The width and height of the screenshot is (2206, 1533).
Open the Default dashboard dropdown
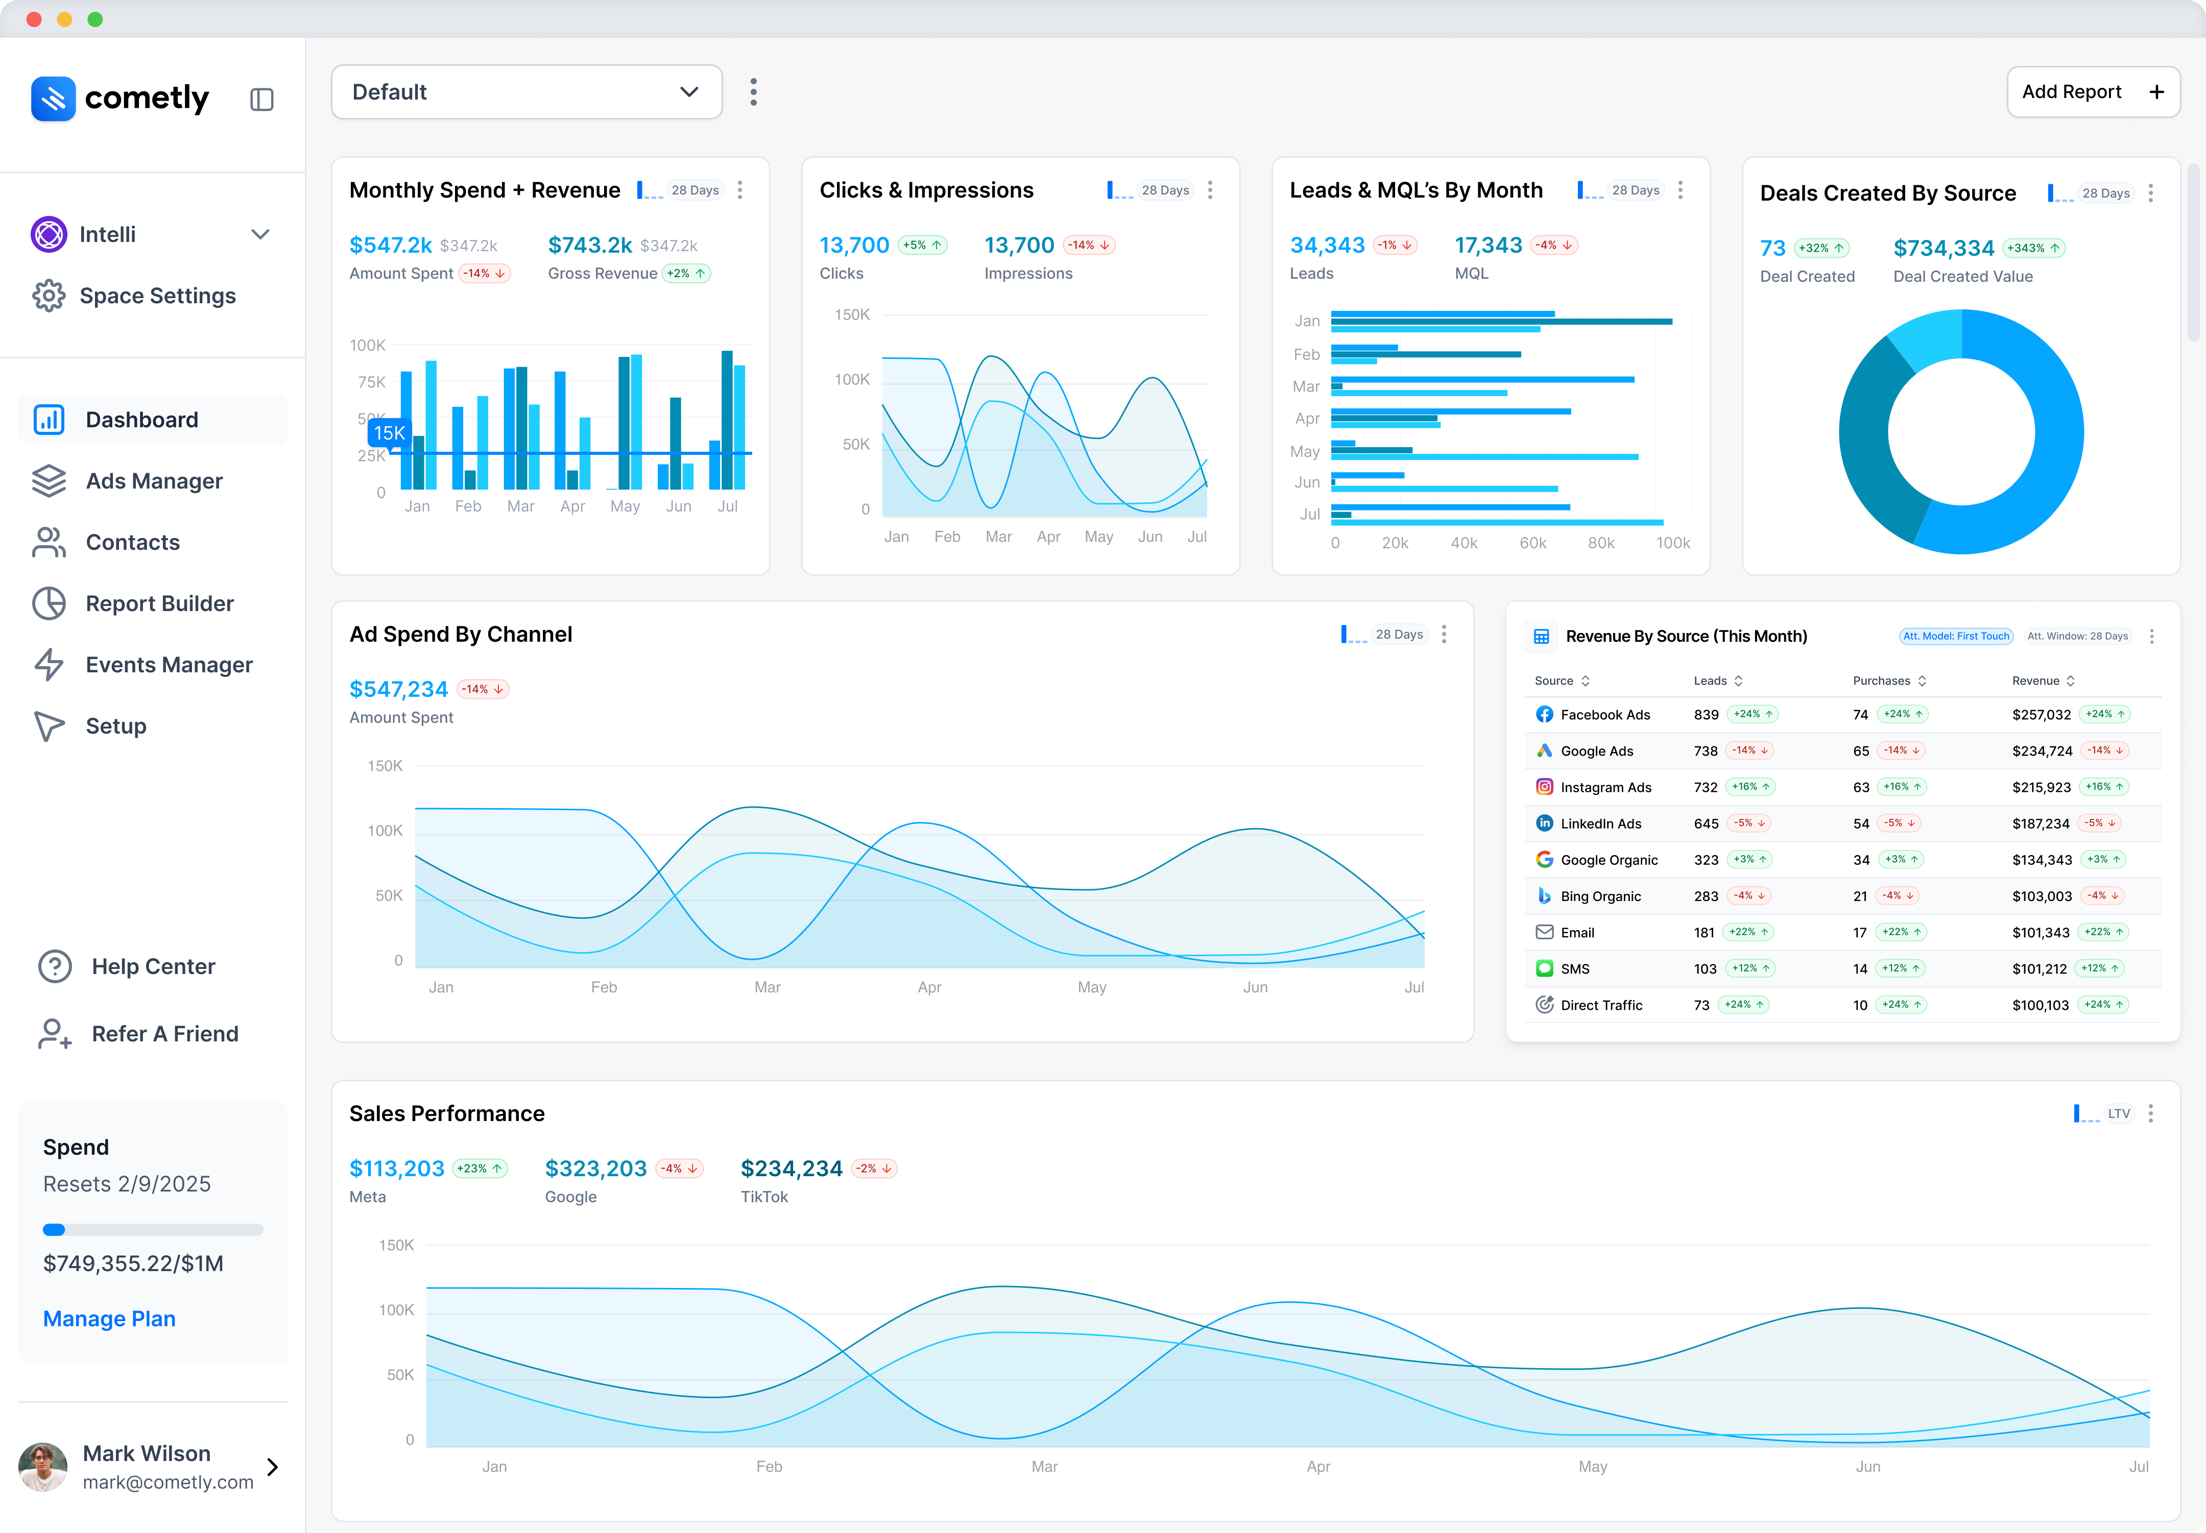(526, 91)
